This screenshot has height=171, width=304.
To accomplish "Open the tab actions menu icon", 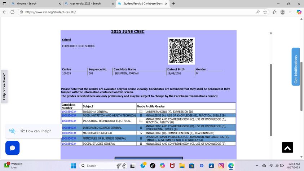I will point(4,4).
